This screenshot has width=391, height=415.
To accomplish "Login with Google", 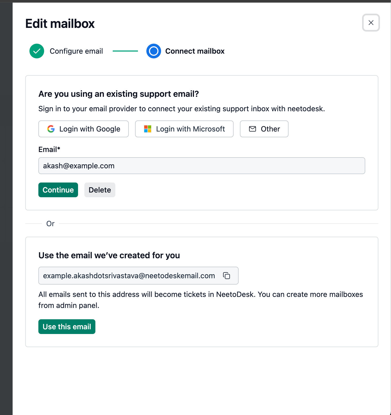I will pos(84,129).
